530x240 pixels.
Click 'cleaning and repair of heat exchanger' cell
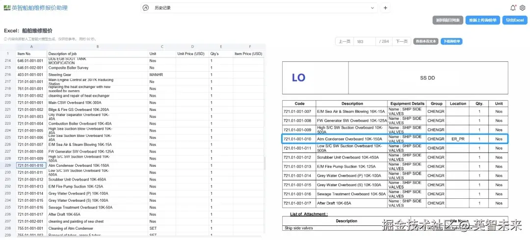coord(97,96)
